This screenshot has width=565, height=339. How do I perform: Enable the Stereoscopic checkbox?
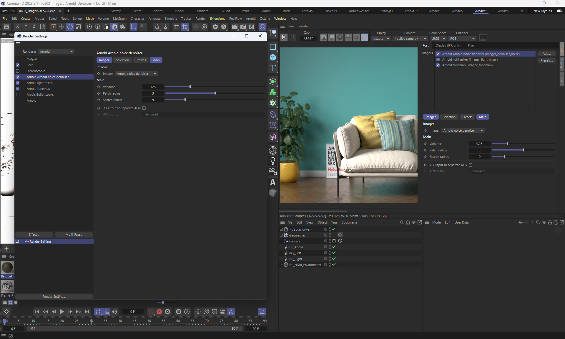tap(18, 71)
